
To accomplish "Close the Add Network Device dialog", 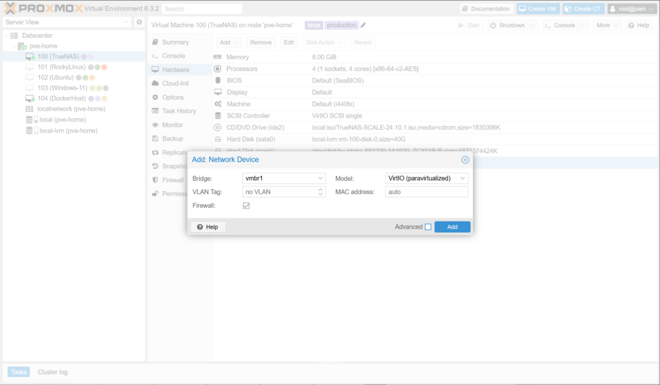I will click(x=465, y=160).
